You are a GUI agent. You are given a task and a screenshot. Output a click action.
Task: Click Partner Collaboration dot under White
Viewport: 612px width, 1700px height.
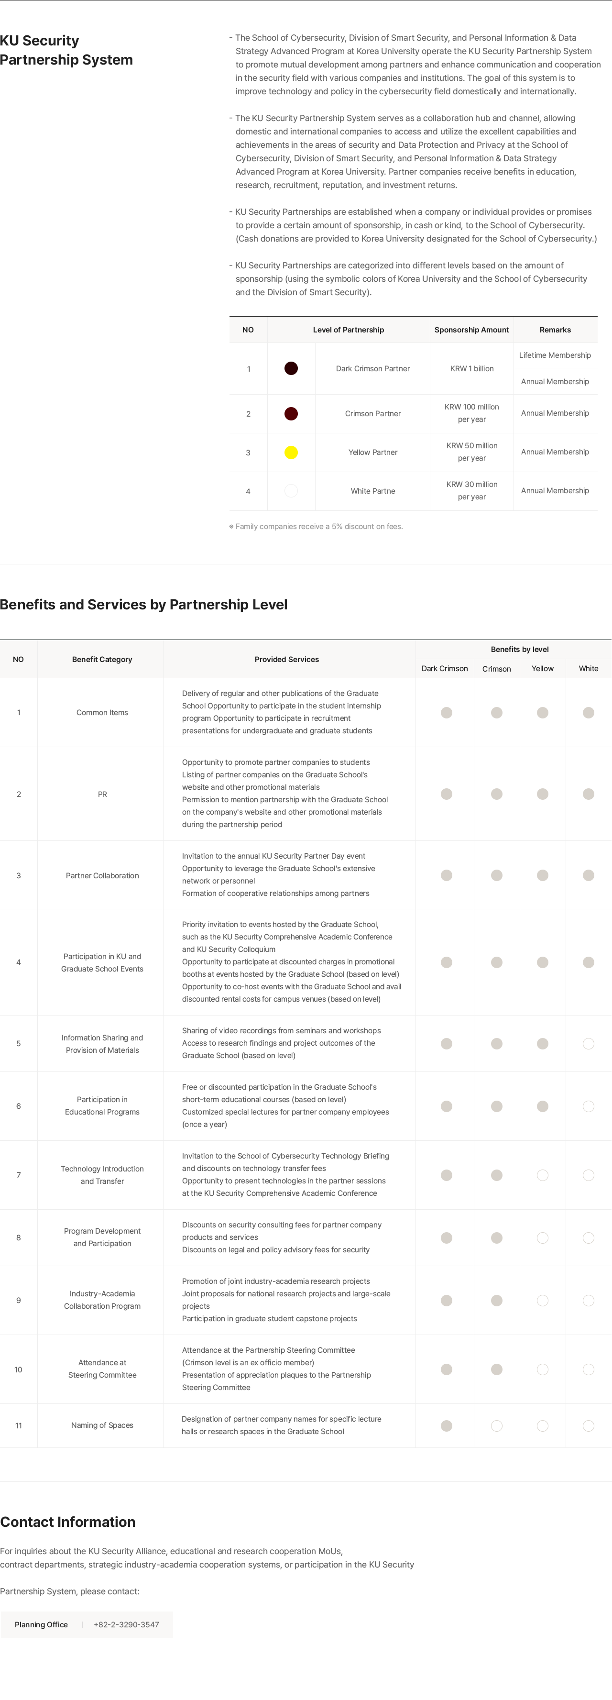click(x=588, y=875)
